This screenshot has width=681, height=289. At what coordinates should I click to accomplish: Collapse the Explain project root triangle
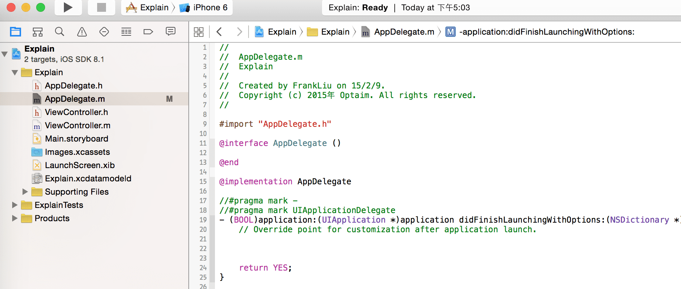point(5,54)
